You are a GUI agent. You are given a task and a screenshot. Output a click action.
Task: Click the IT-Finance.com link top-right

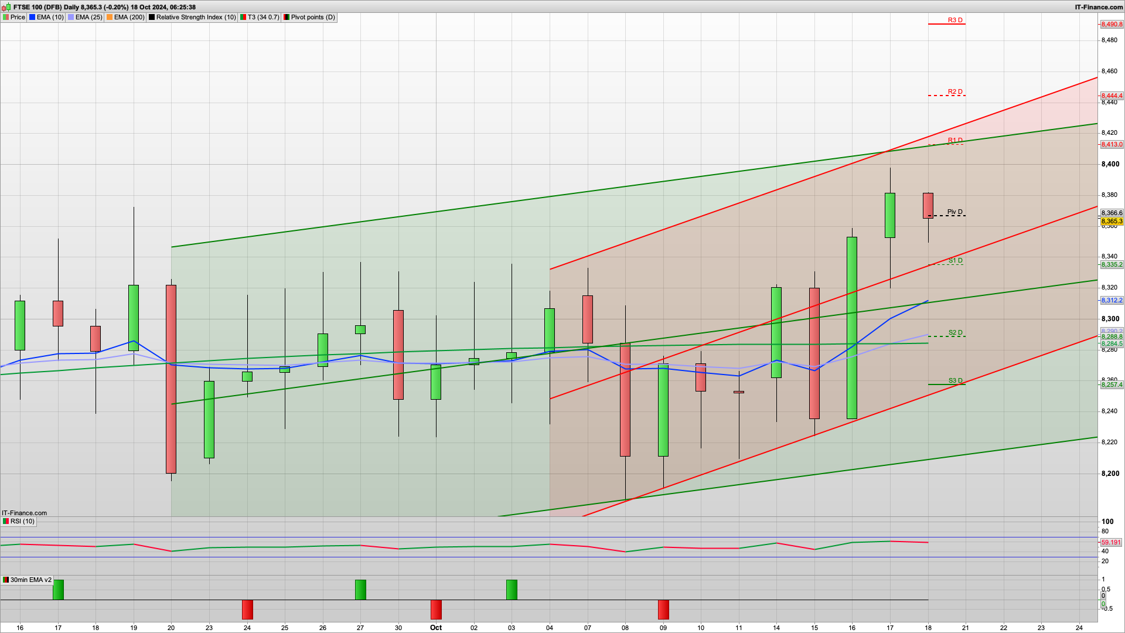pyautogui.click(x=1105, y=7)
